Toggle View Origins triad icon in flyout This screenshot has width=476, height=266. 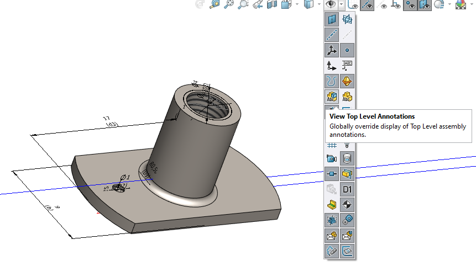click(332, 50)
